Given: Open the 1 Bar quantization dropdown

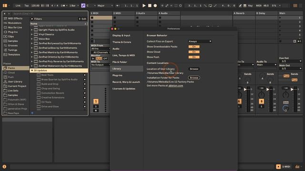Looking at the screenshot, I should (74, 6).
